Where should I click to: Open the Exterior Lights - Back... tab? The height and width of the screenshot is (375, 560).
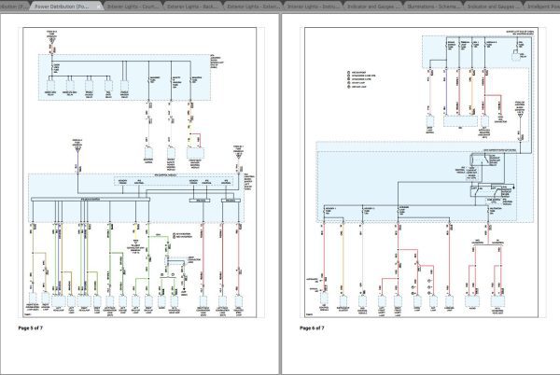coord(194,7)
